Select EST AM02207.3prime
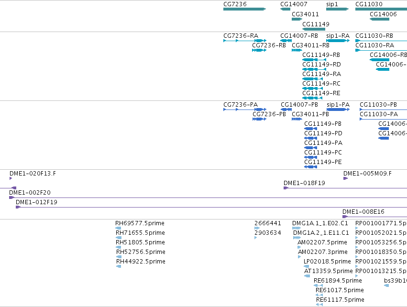Screen dimensions: 407x307 point(299,257)
